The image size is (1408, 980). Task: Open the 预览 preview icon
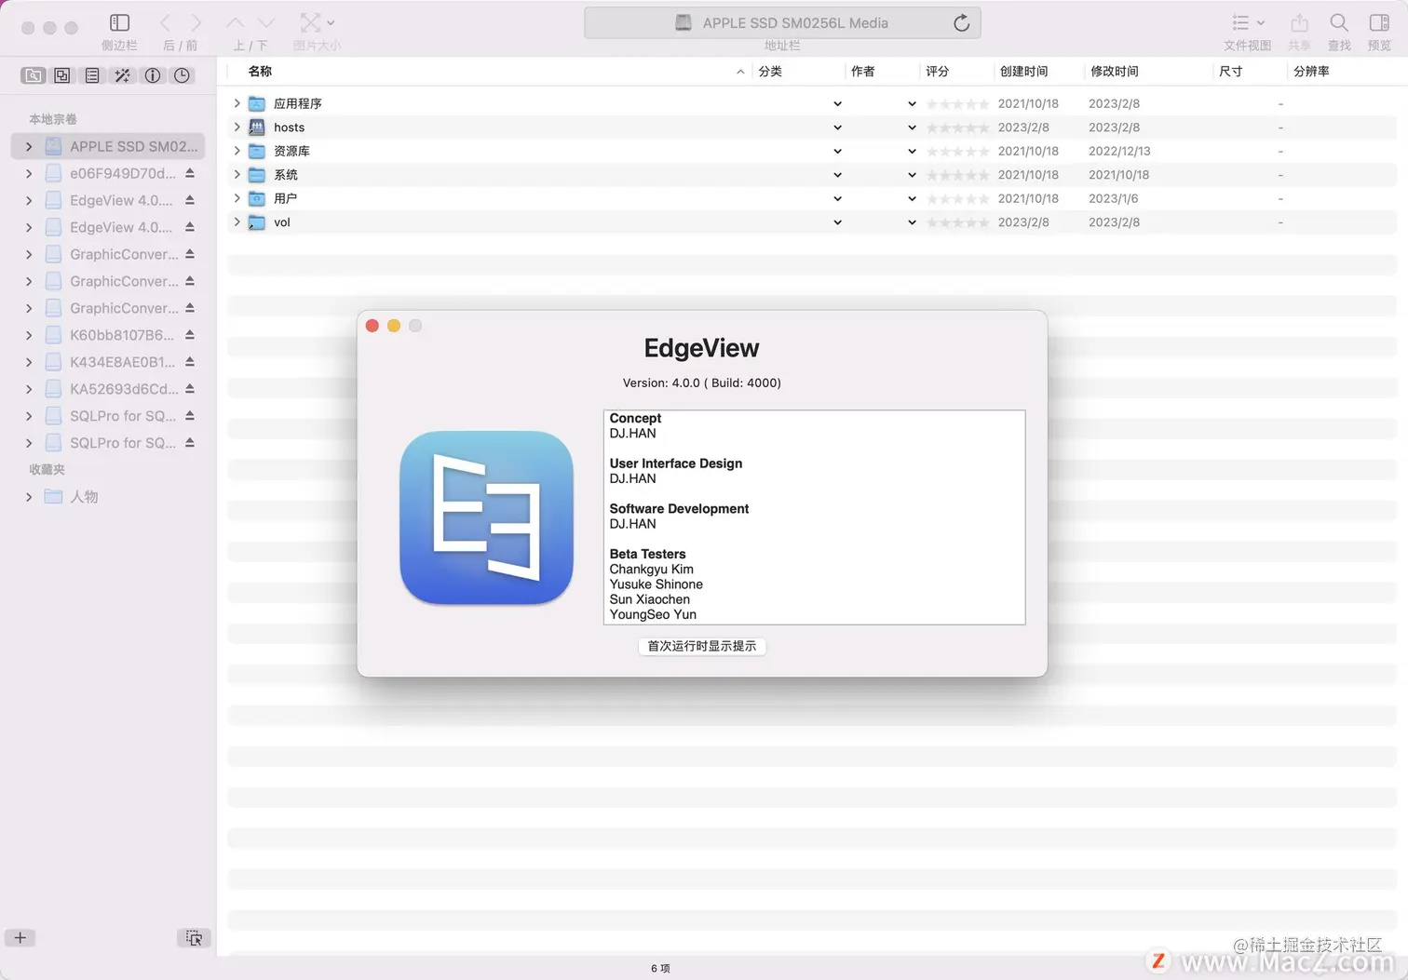pyautogui.click(x=1379, y=22)
